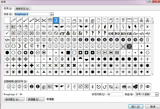Select the eye symbol in recently used
The width and height of the screenshot is (160, 109).
pos(147,87)
